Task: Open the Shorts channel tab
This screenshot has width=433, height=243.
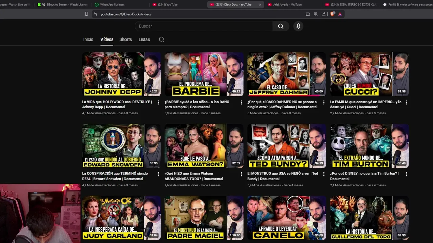Action: click(126, 39)
